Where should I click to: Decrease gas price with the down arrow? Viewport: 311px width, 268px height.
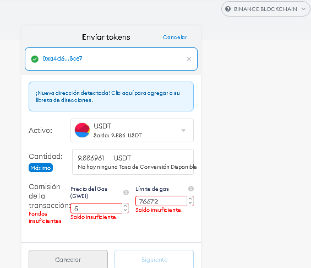[125, 210]
